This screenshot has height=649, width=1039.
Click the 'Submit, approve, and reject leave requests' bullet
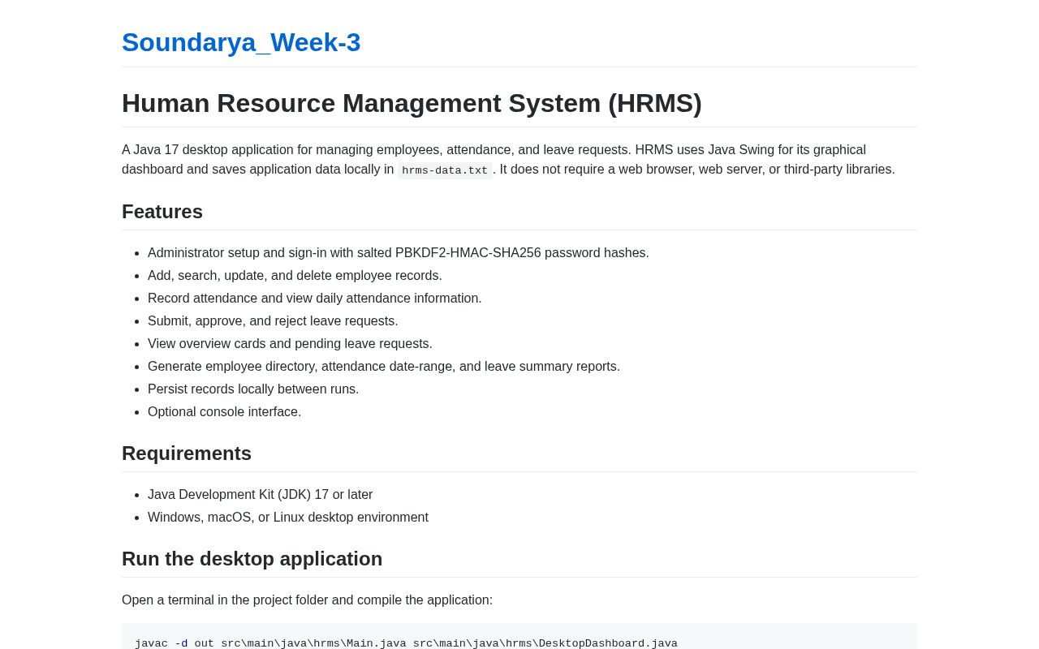point(273,321)
